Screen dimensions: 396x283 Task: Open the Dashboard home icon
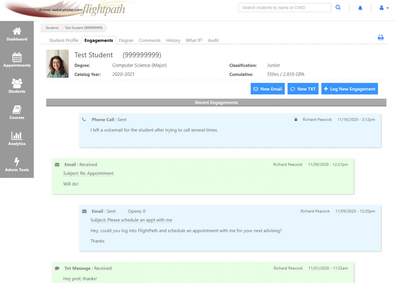click(x=17, y=31)
